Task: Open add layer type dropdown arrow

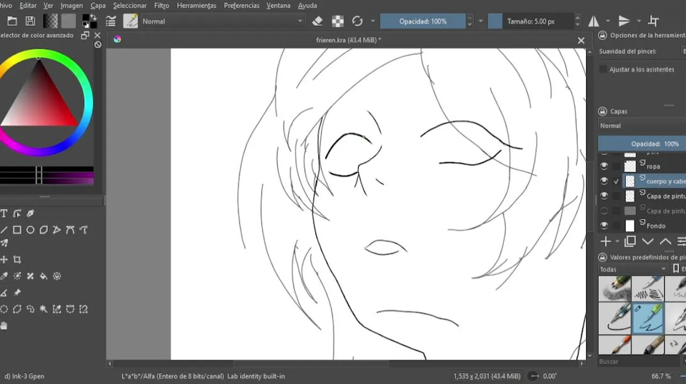Action: tap(618, 242)
